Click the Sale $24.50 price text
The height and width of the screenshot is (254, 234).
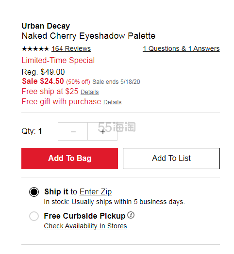(x=43, y=81)
